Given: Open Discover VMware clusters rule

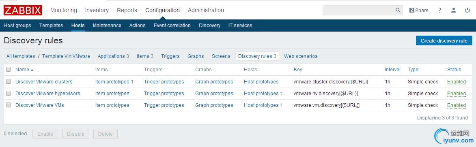Looking at the screenshot, I should [44, 81].
